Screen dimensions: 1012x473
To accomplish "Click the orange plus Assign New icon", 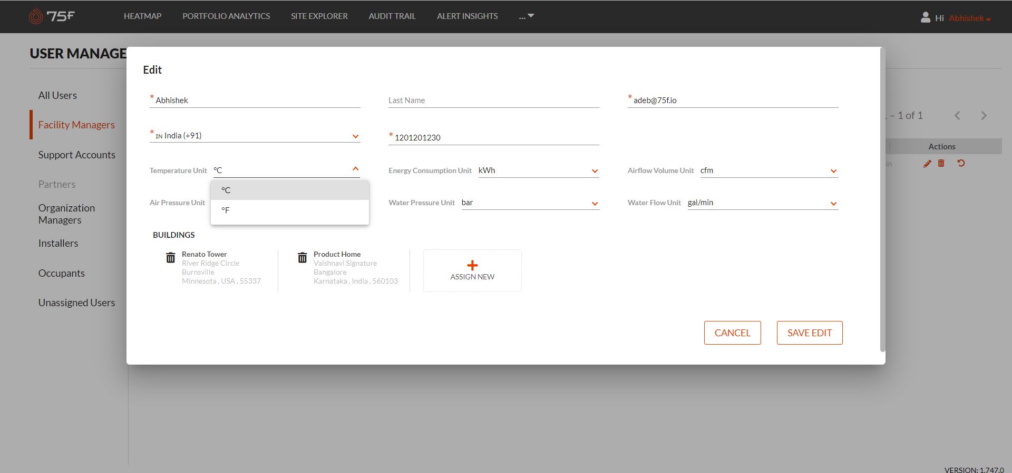I will click(472, 265).
